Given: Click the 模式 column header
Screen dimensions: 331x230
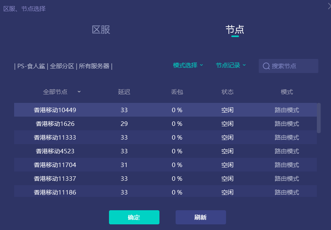Looking at the screenshot, I should point(287,92).
